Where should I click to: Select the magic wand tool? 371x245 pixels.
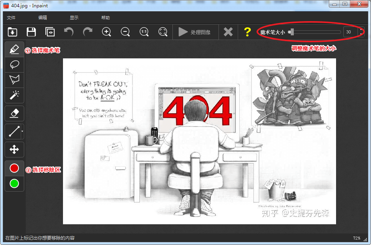[15, 95]
